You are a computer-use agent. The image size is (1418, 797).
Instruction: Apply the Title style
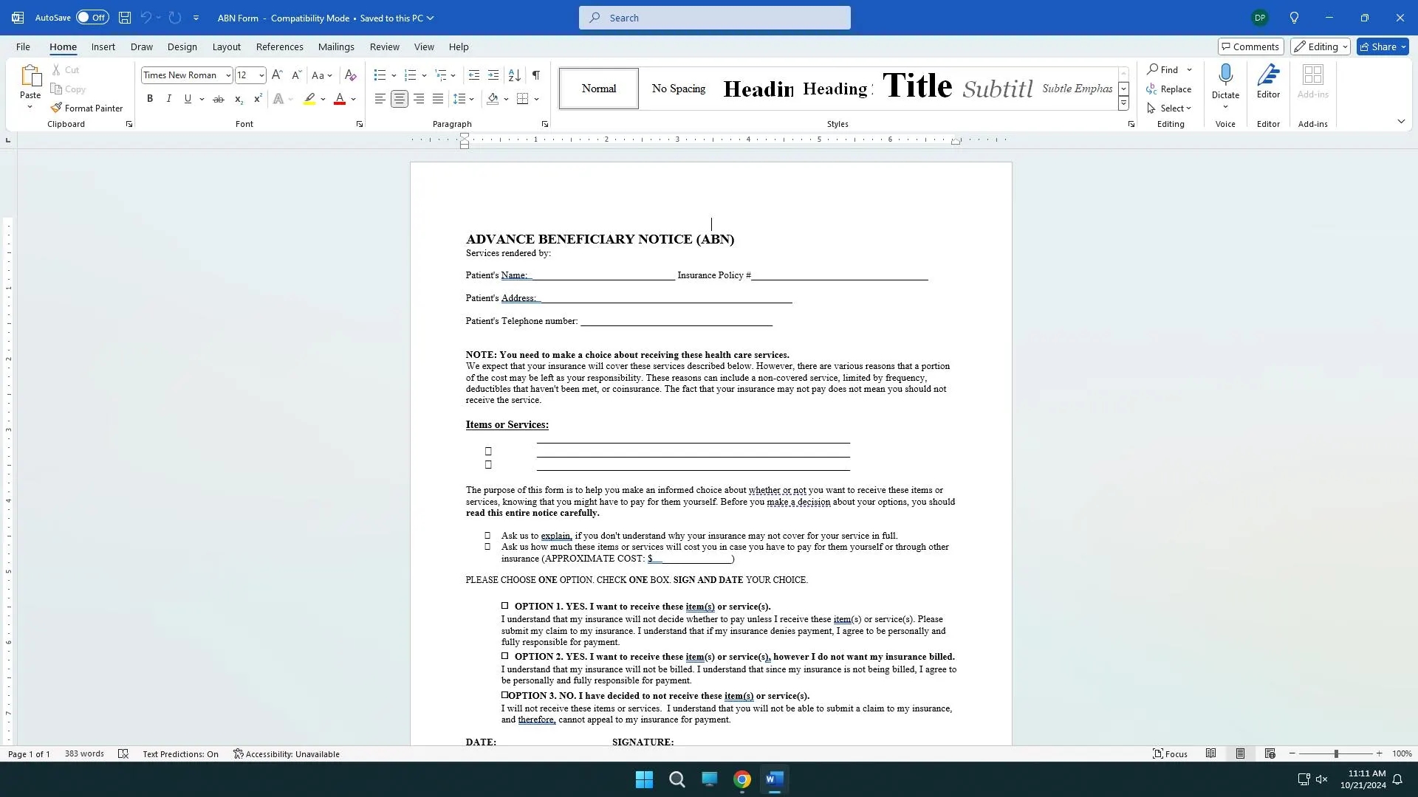(917, 88)
